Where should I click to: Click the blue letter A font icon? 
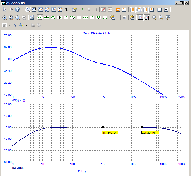pos(15,25)
